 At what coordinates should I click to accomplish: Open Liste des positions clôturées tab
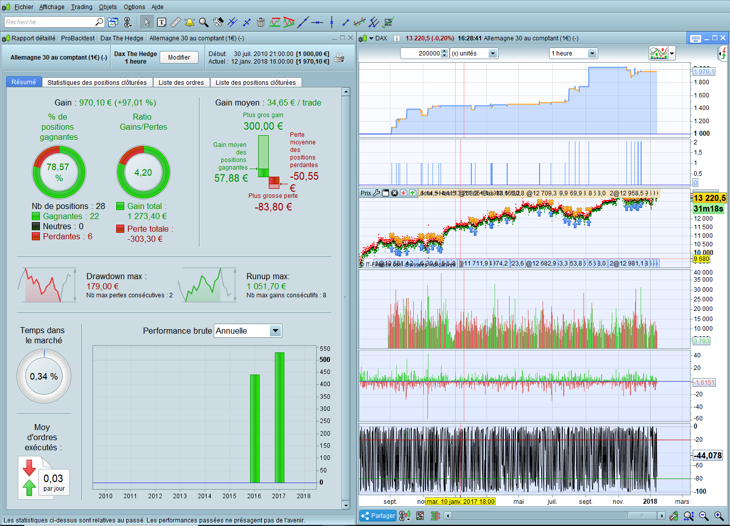[x=256, y=82]
